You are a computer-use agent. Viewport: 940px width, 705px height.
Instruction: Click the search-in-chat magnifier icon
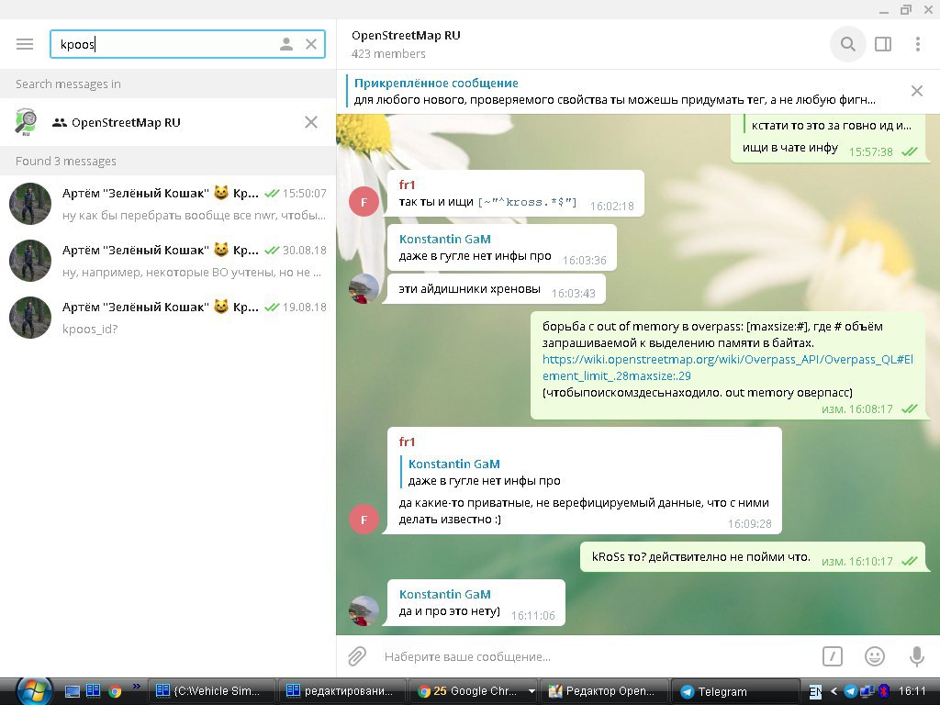847,44
